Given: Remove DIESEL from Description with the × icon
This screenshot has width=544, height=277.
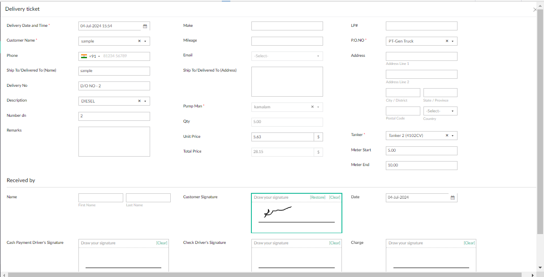Looking at the screenshot, I should (x=139, y=101).
